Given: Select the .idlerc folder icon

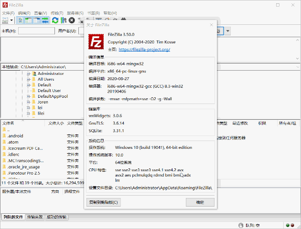Looking at the screenshot, I should click(x=4, y=154).
